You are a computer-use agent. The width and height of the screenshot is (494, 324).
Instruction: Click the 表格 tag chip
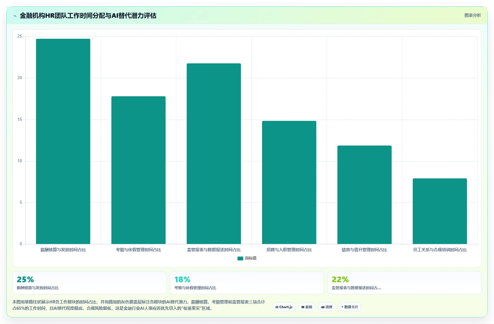[307, 307]
